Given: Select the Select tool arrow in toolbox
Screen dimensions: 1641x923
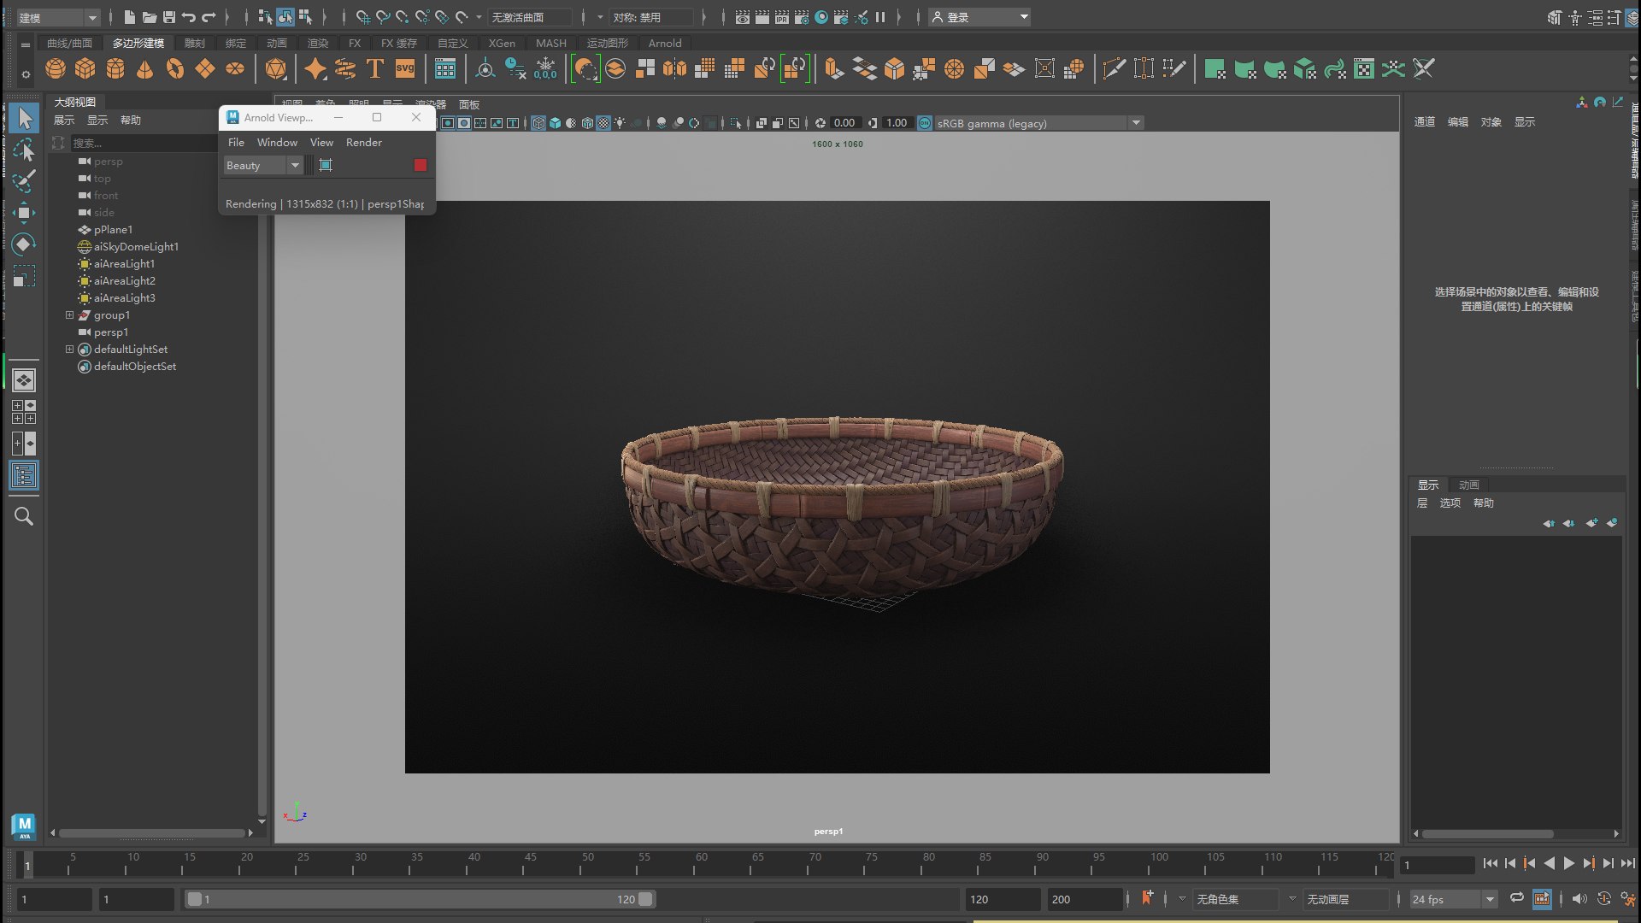Looking at the screenshot, I should pyautogui.click(x=24, y=118).
